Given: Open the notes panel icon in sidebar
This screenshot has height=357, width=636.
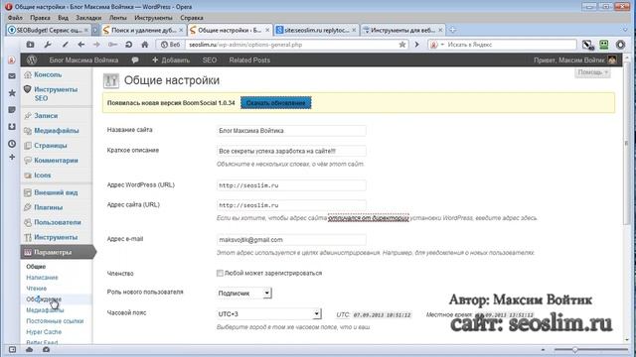Looking at the screenshot, I should click(x=12, y=110).
